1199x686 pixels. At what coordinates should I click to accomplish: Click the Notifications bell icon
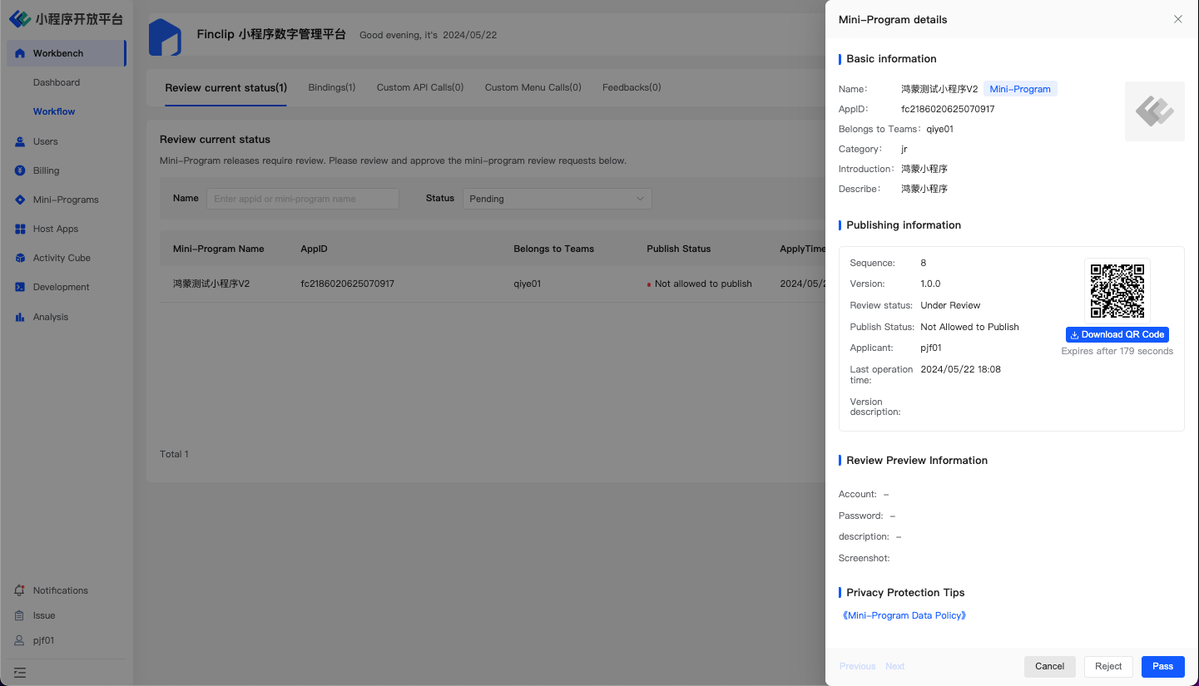pyautogui.click(x=19, y=590)
